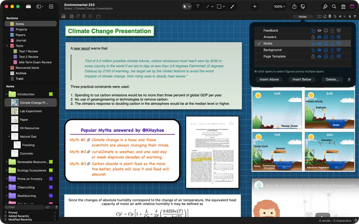Click the help question mark in layers popup
The height and width of the screenshot is (224, 359).
coord(349,80)
